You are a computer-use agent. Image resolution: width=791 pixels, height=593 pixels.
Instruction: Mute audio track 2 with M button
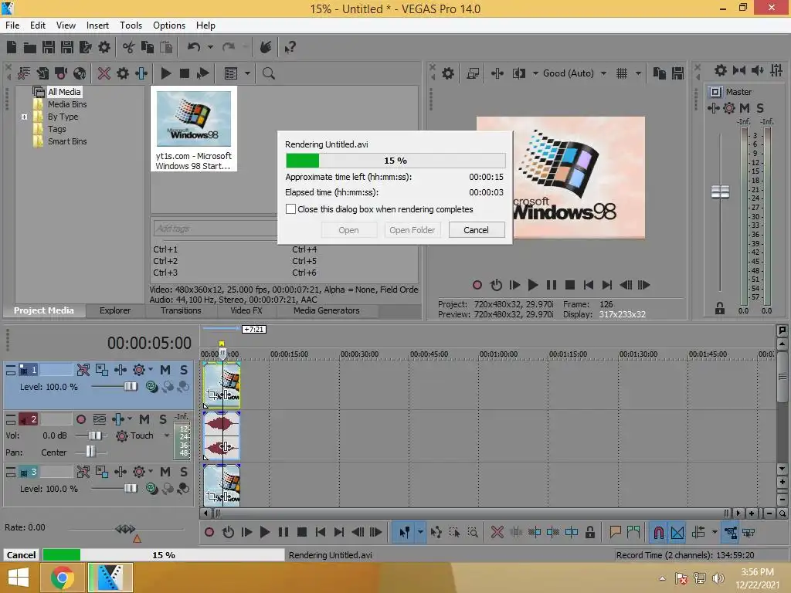[144, 419]
